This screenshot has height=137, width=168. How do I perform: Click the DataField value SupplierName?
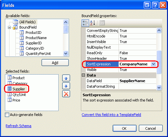pyautogui.click(x=138, y=81)
